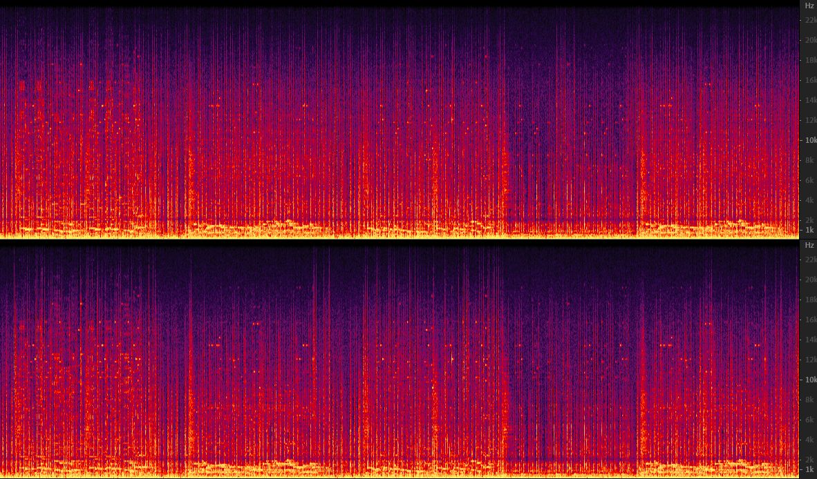Select the 20k mark on the lower channel scale
Viewport: 817px width, 479px height.
810,280
